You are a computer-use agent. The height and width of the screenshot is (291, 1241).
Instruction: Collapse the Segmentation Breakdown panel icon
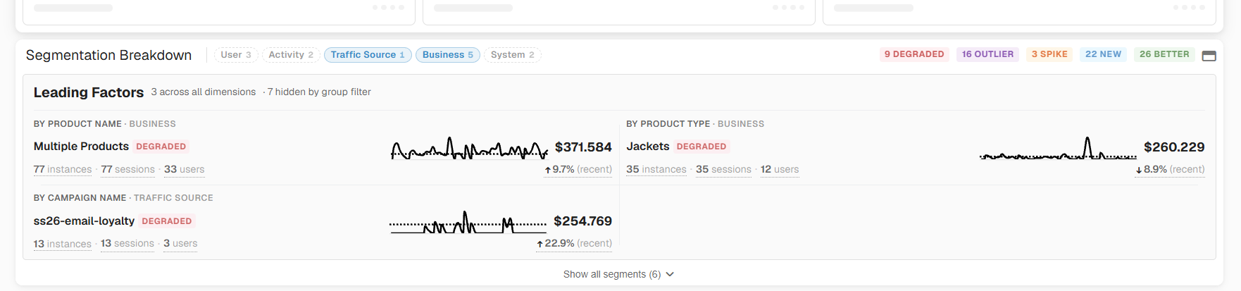click(1209, 56)
